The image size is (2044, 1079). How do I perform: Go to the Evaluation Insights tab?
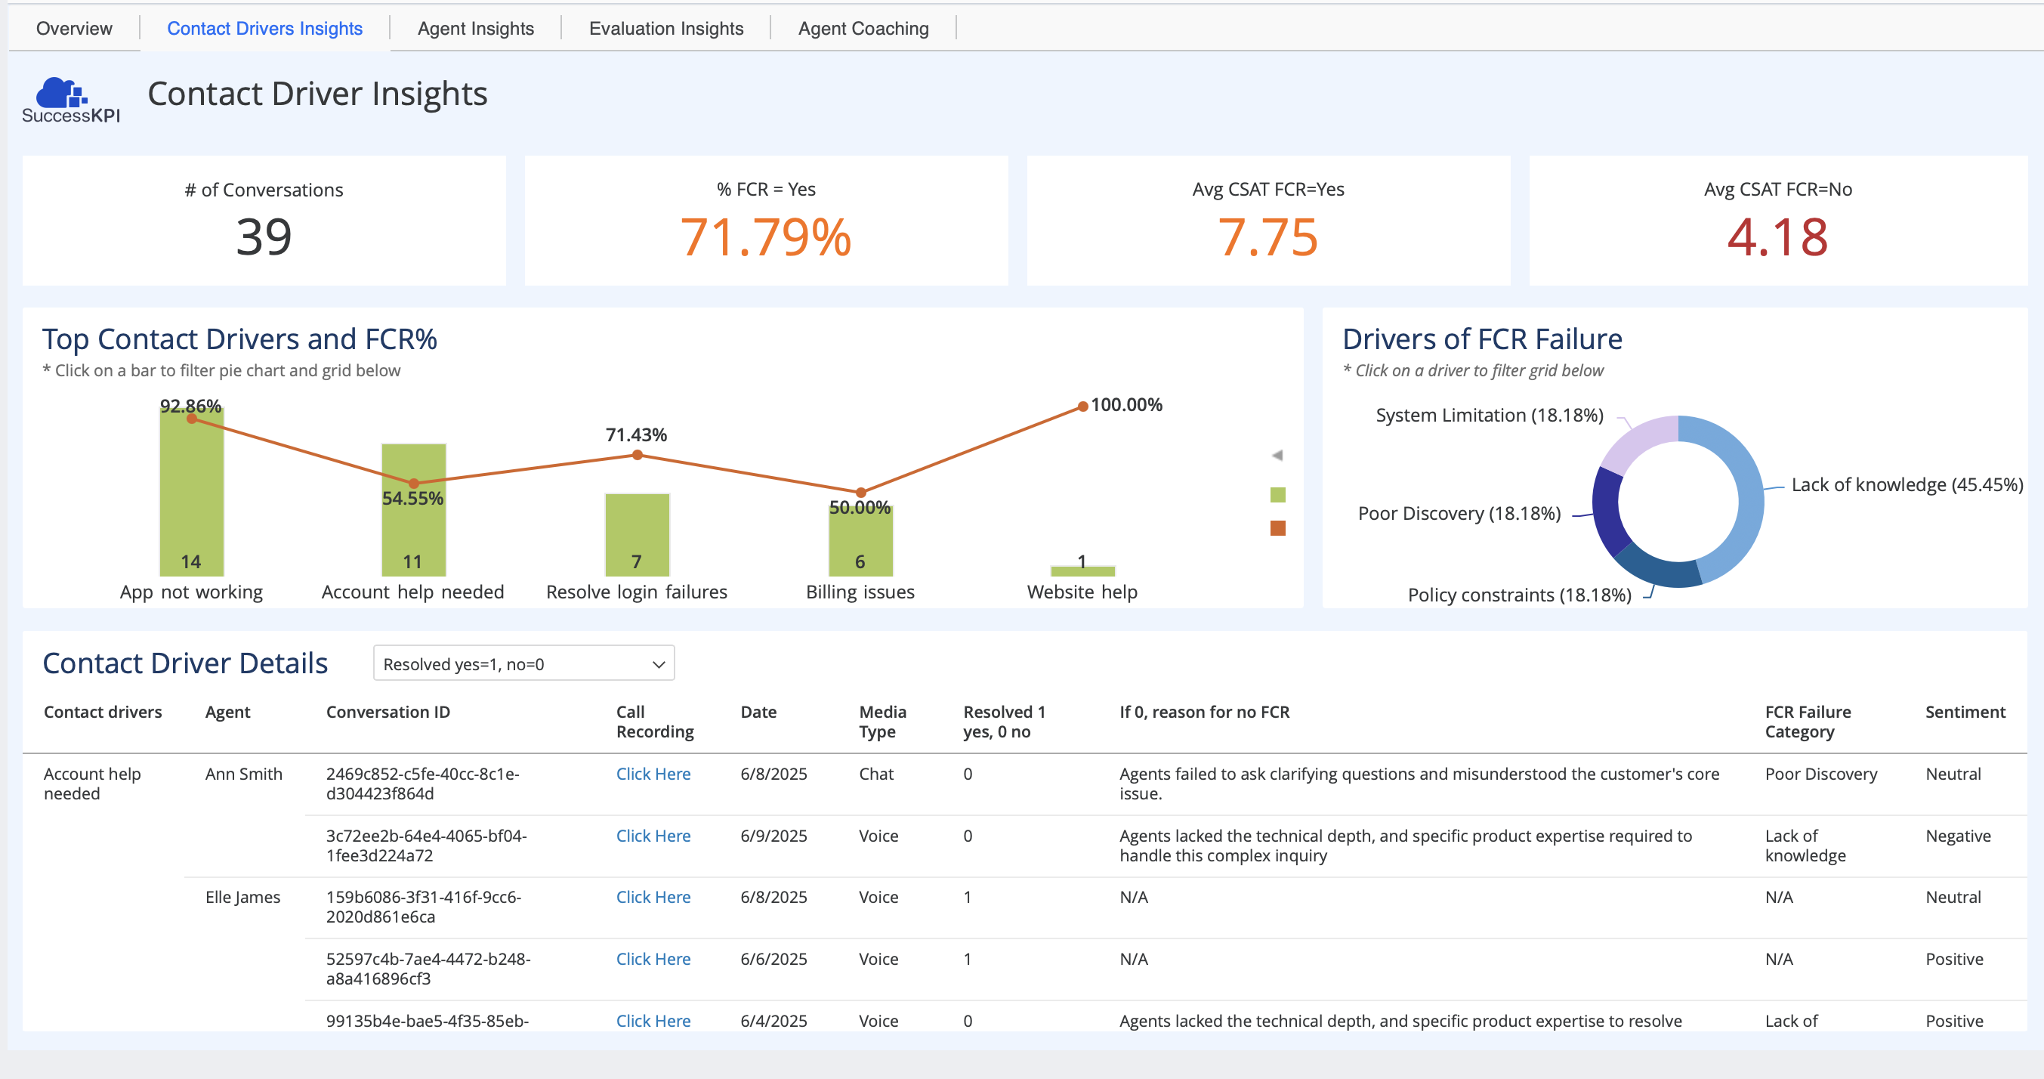click(x=665, y=29)
